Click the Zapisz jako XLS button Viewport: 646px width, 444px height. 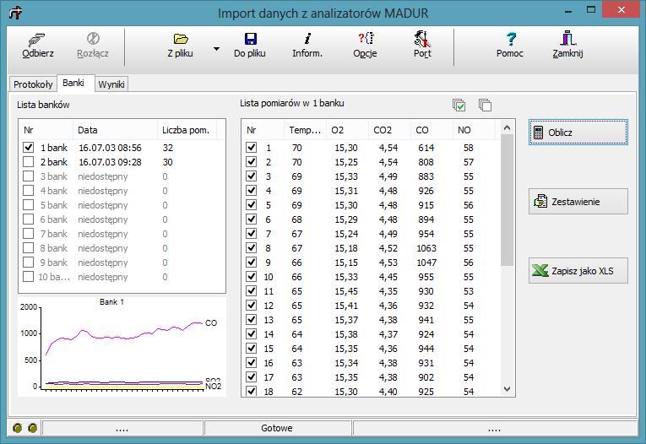[578, 271]
